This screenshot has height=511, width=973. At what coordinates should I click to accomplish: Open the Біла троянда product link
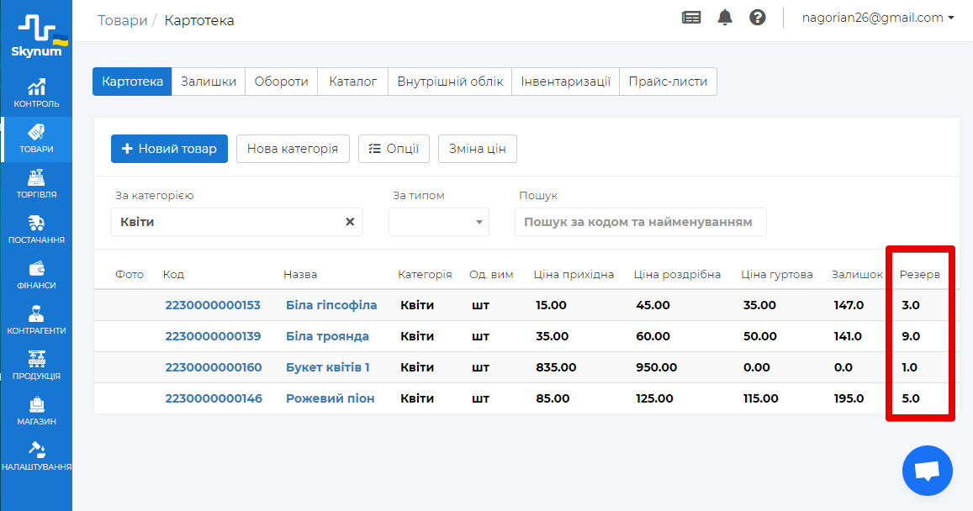tap(327, 336)
